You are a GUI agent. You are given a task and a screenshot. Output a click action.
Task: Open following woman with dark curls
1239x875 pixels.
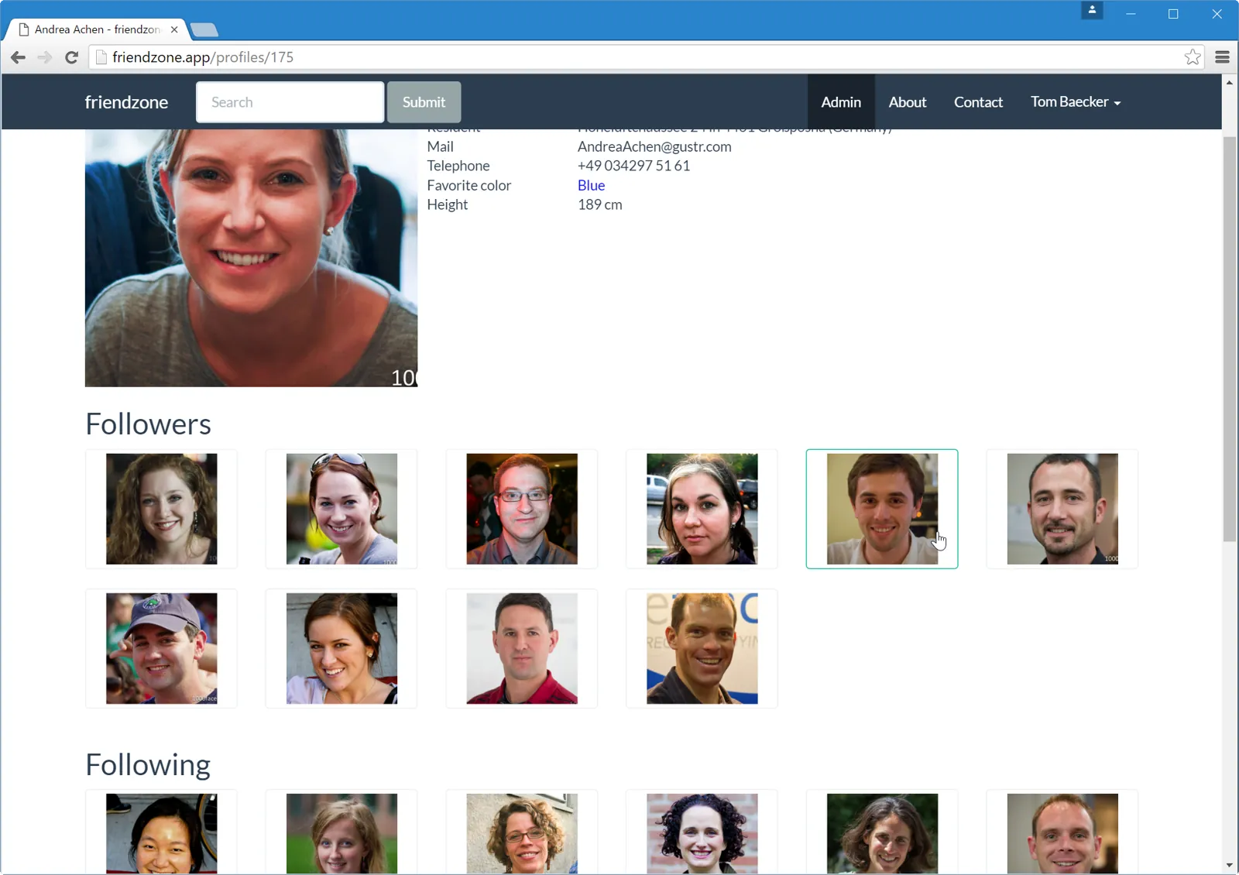pos(702,833)
